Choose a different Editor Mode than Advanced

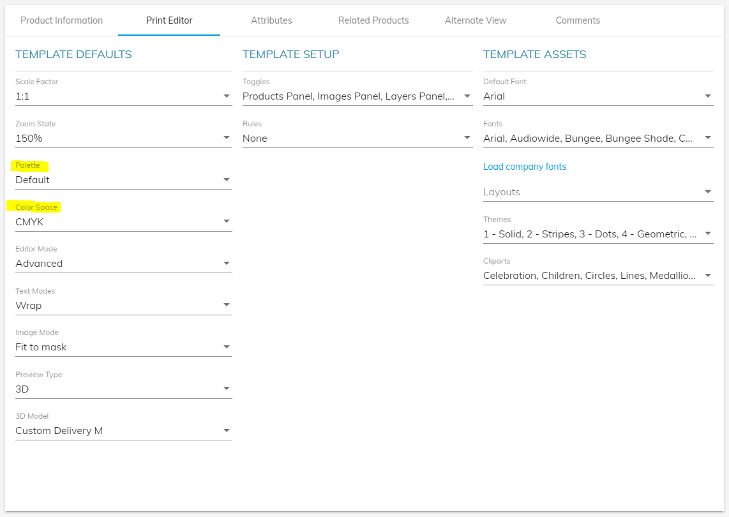click(x=124, y=264)
